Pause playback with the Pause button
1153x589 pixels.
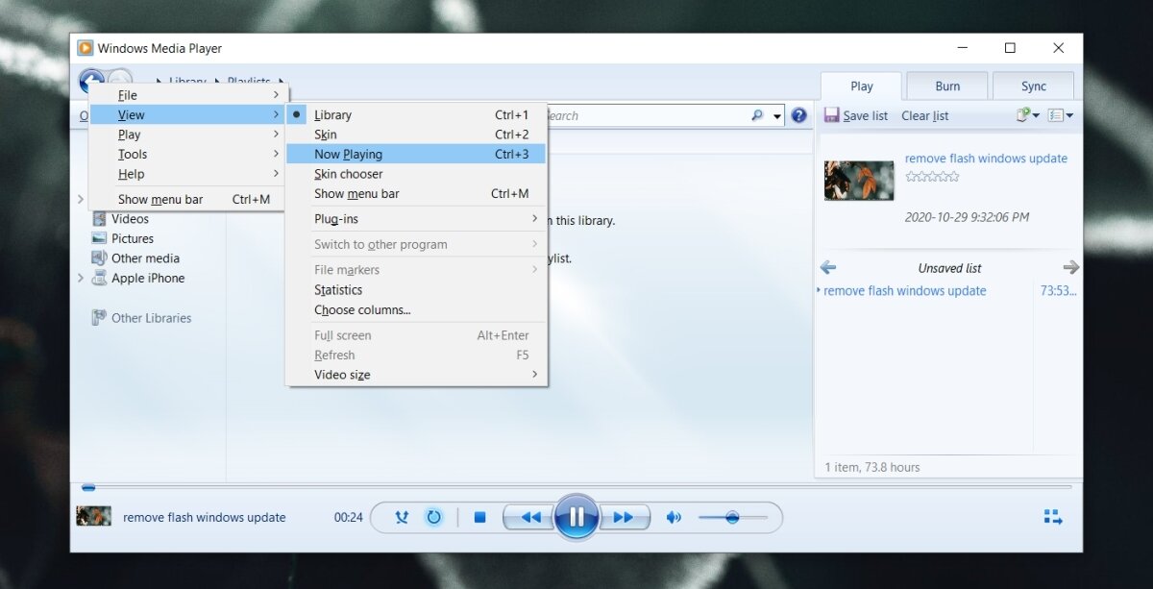click(x=576, y=517)
